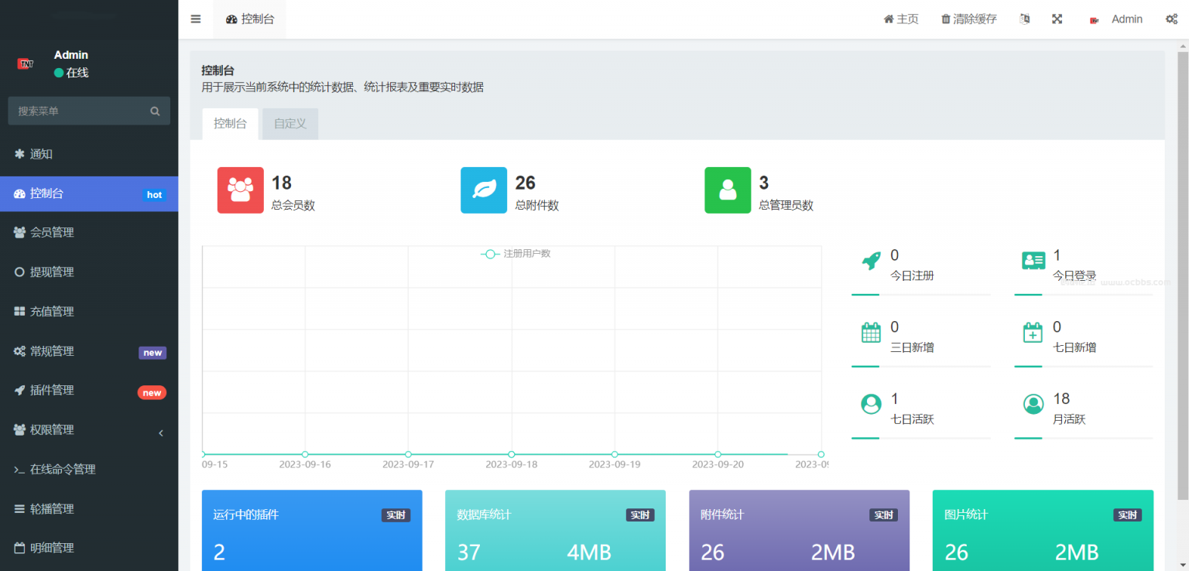Switch to the 自定义 tab
The image size is (1189, 571).
[290, 124]
